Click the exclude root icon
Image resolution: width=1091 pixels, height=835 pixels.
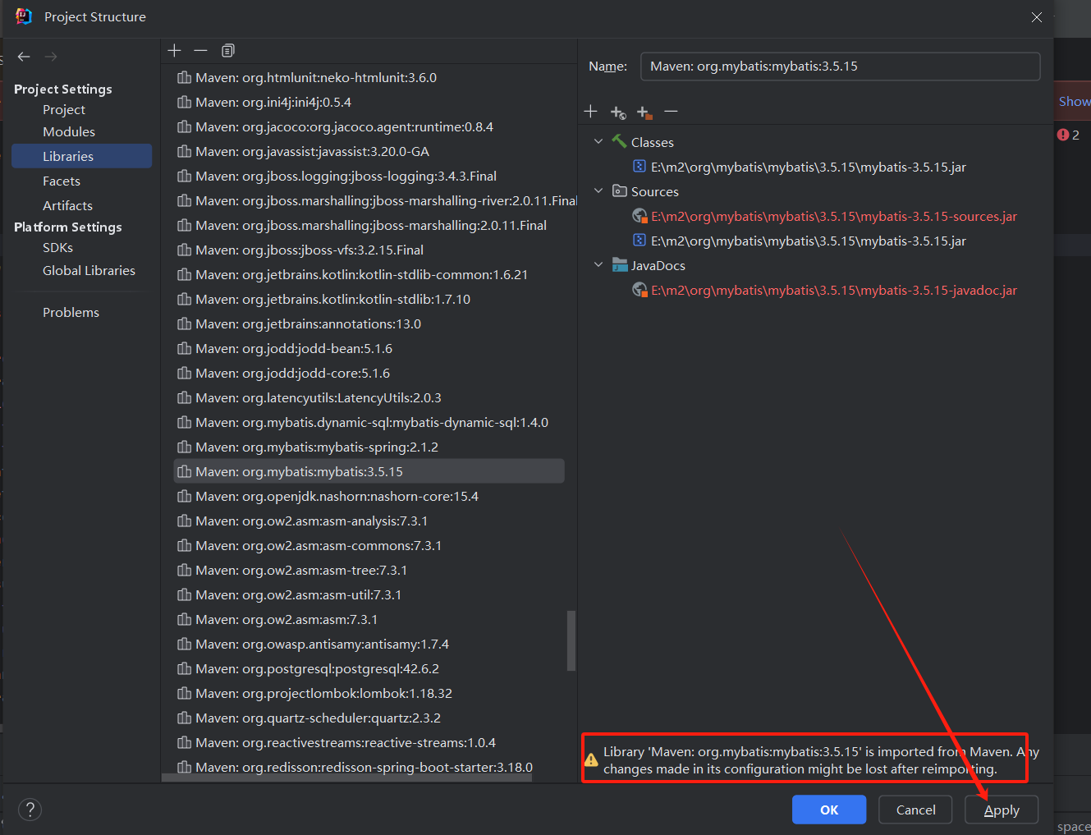(x=644, y=112)
